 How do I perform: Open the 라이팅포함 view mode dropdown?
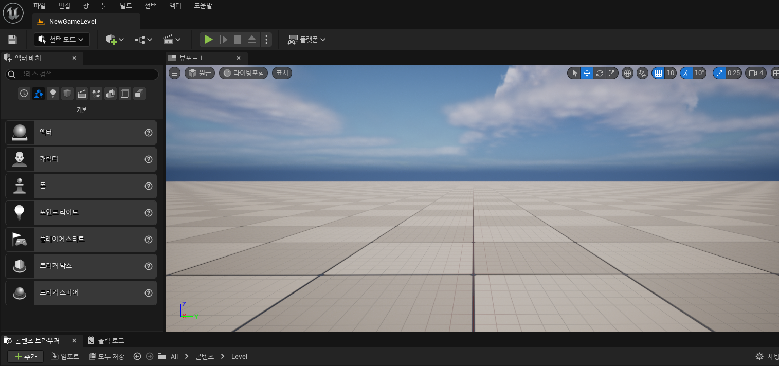tap(244, 73)
